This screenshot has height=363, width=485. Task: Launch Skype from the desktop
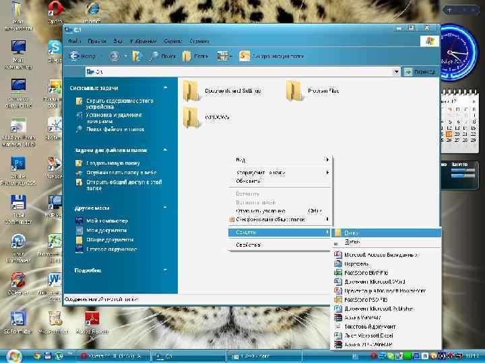[55, 52]
